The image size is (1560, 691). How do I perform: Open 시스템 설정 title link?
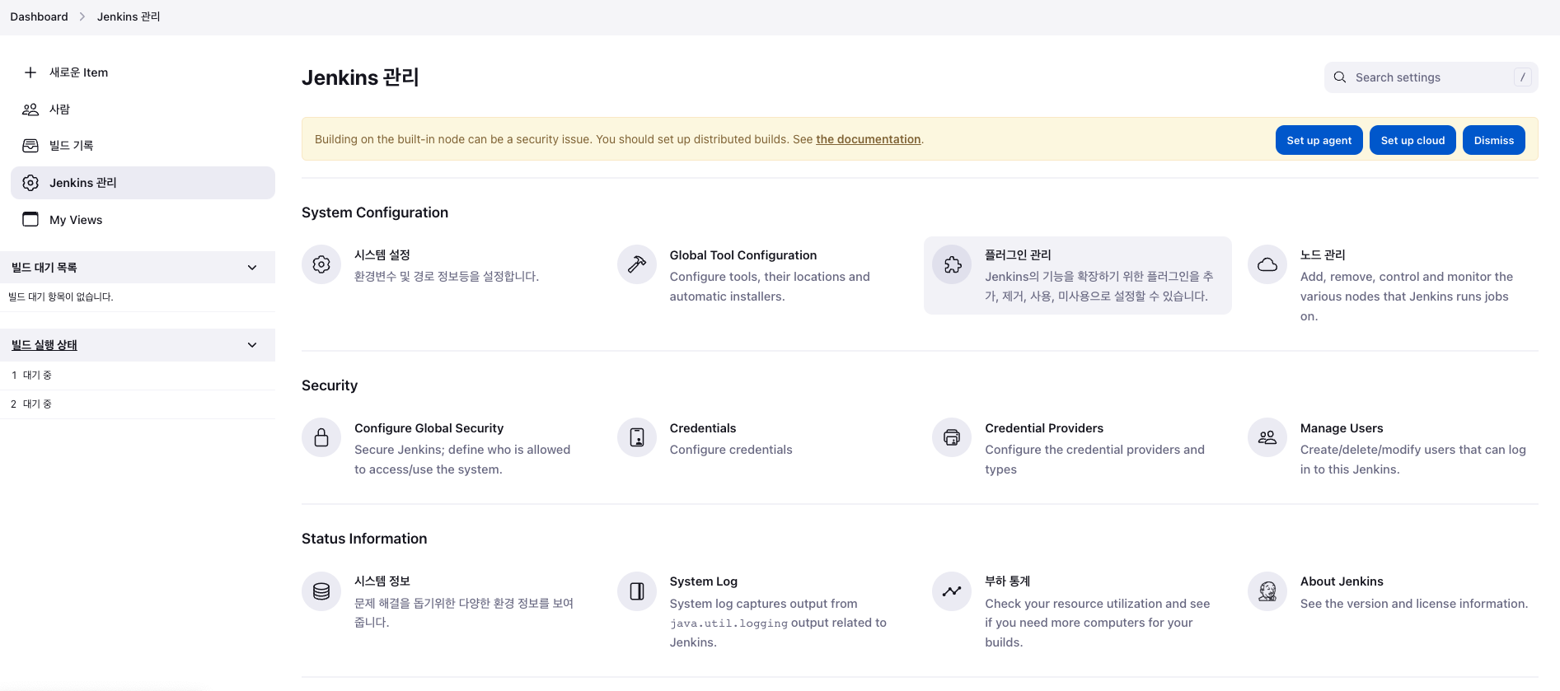click(382, 255)
